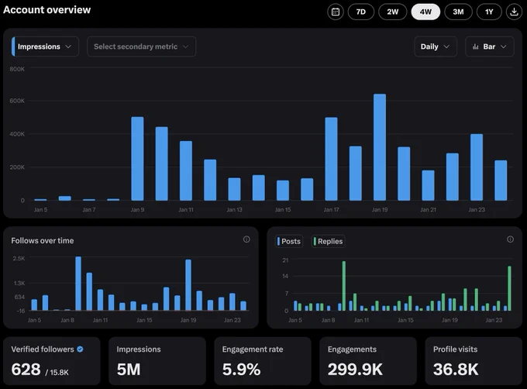
Task: Click the Jan 11 impressions bar
Action: [x=186, y=170]
